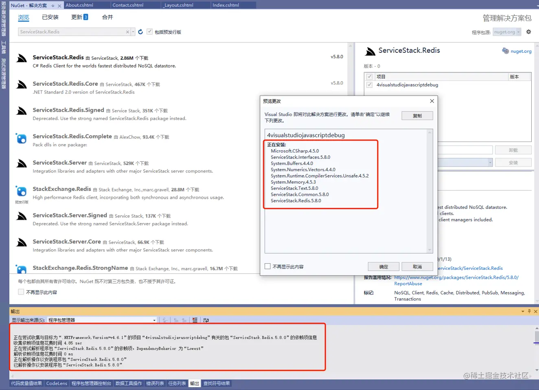This screenshot has height=390, width=539.
Task: Open the ServiceStack/ServiceStack.Redis project link
Action: [x=470, y=268]
